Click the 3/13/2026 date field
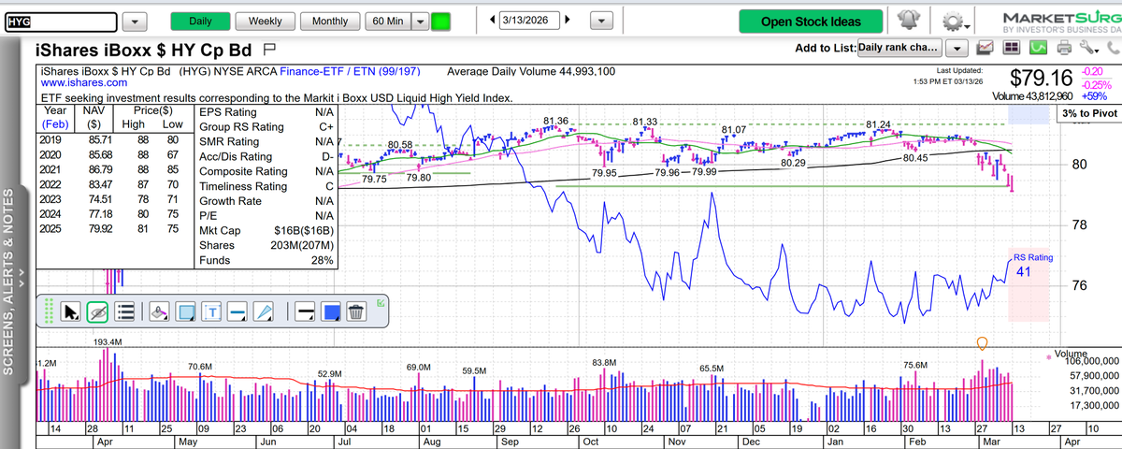Viewport: 1122px width, 449px height. pos(530,21)
